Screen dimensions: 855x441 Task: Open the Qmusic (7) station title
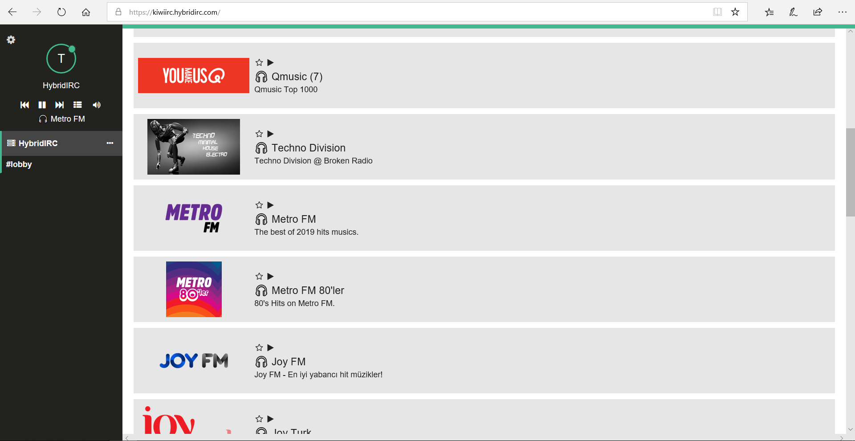297,77
